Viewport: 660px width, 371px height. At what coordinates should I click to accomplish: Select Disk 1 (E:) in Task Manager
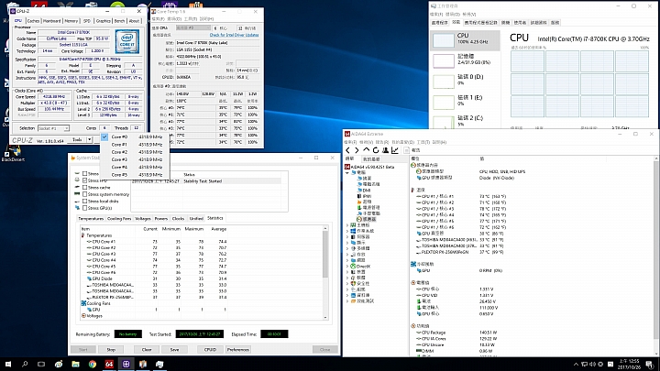pyautogui.click(x=465, y=101)
